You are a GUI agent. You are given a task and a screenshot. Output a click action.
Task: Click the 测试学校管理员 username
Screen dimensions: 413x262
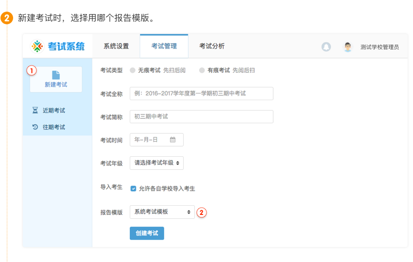click(x=379, y=47)
